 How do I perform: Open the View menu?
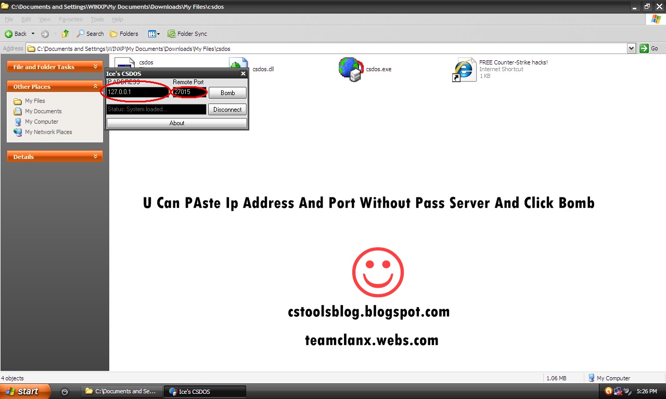[45, 19]
